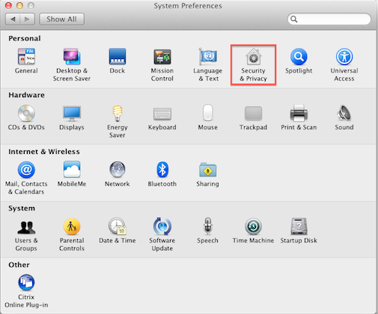The width and height of the screenshot is (378, 314).
Task: Open the Citrix Online Plug-in pane
Action: coord(26,291)
